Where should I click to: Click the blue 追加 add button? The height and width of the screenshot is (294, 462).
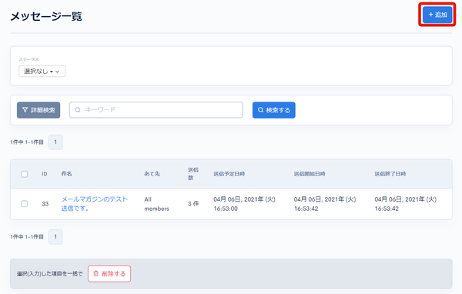pyautogui.click(x=437, y=15)
